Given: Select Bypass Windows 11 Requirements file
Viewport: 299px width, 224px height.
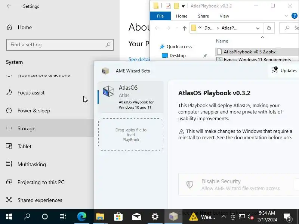Looking at the screenshot, I should point(257,59).
